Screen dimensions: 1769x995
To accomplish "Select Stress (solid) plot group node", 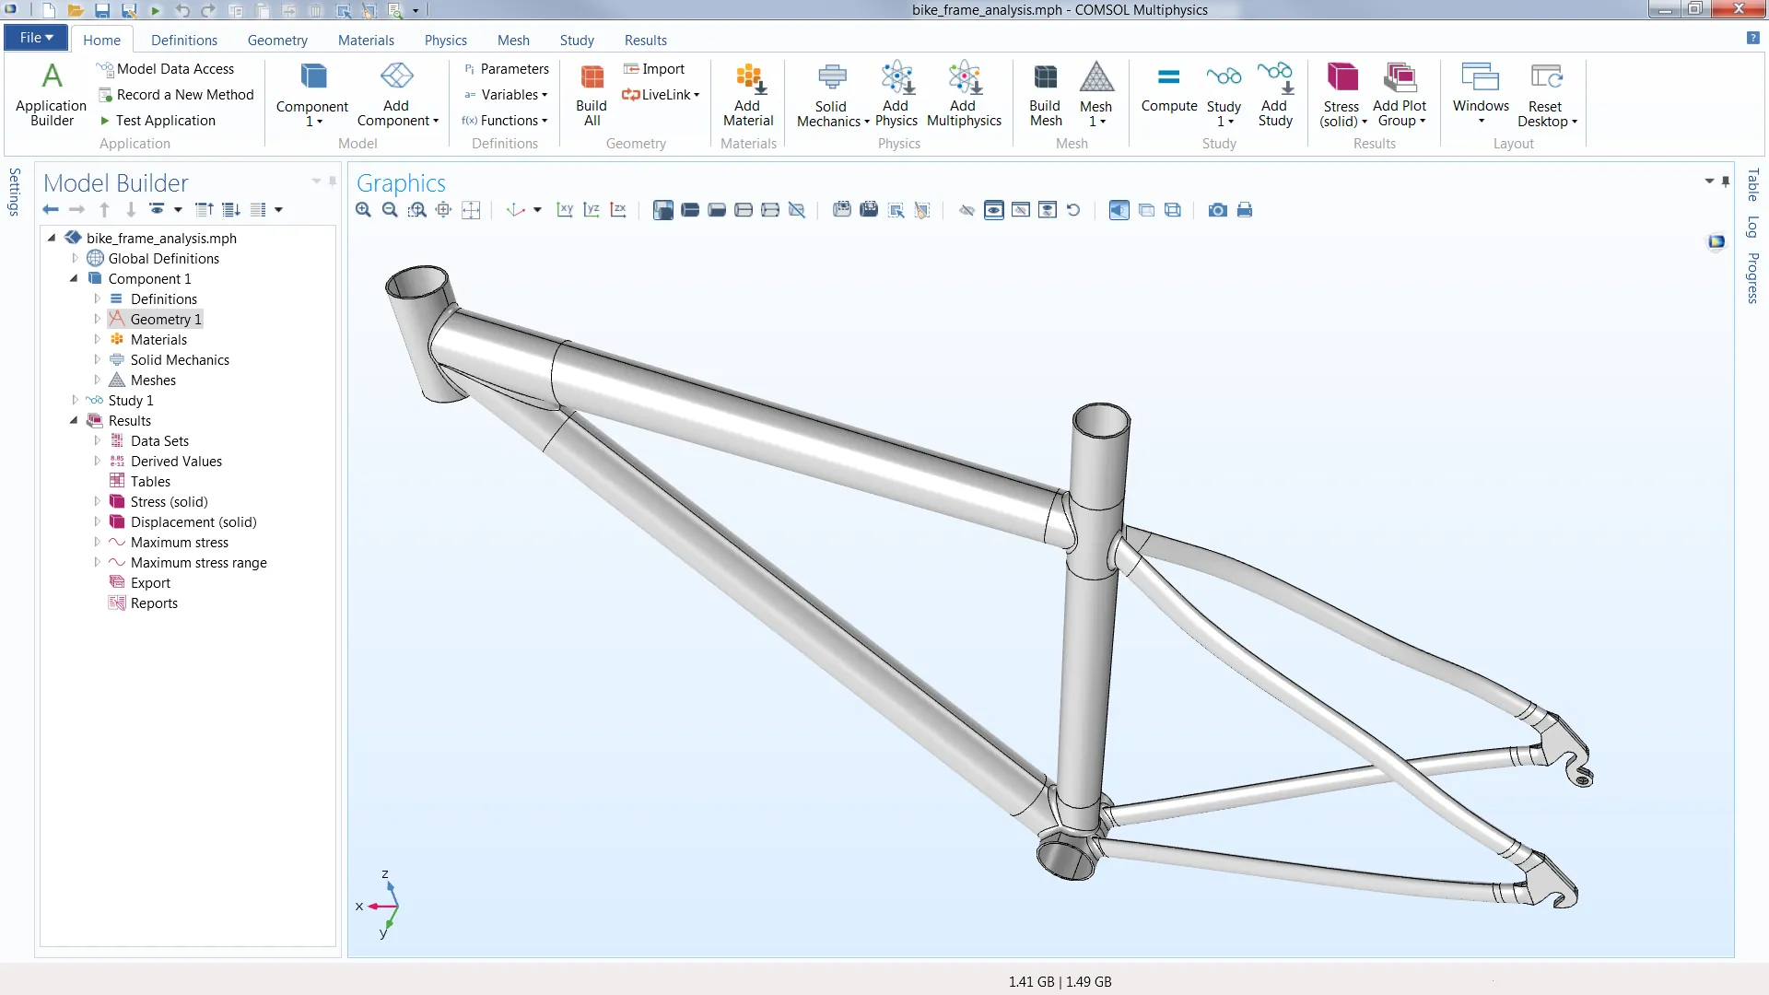I will 169,502.
